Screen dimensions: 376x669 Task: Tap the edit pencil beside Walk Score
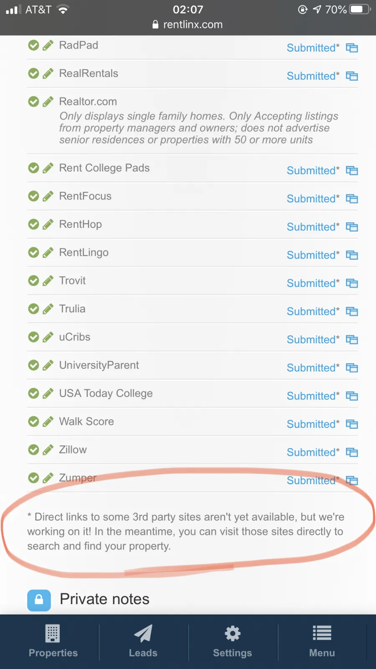point(48,421)
